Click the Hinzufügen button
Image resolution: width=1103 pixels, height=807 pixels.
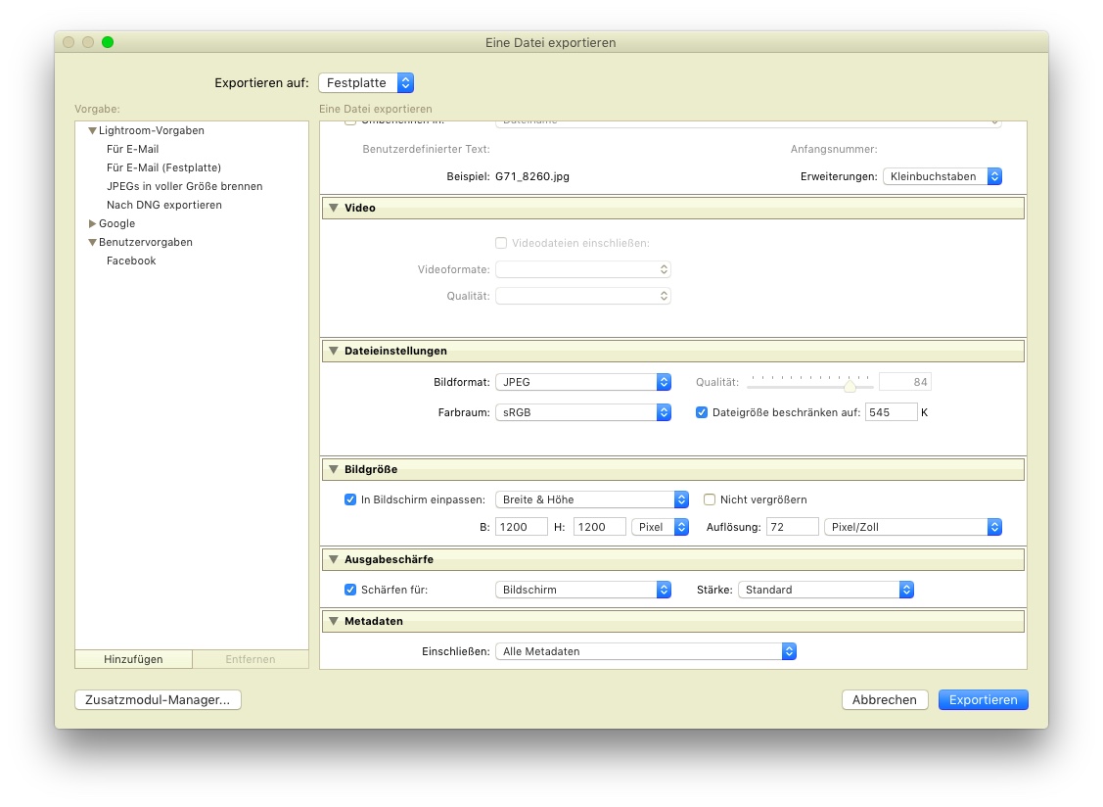coord(133,659)
